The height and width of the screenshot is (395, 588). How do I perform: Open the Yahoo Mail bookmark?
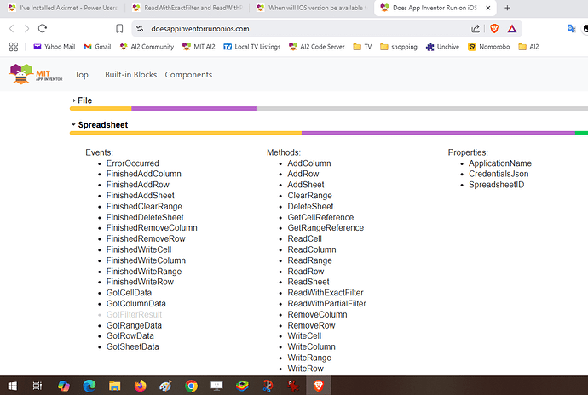coord(55,47)
